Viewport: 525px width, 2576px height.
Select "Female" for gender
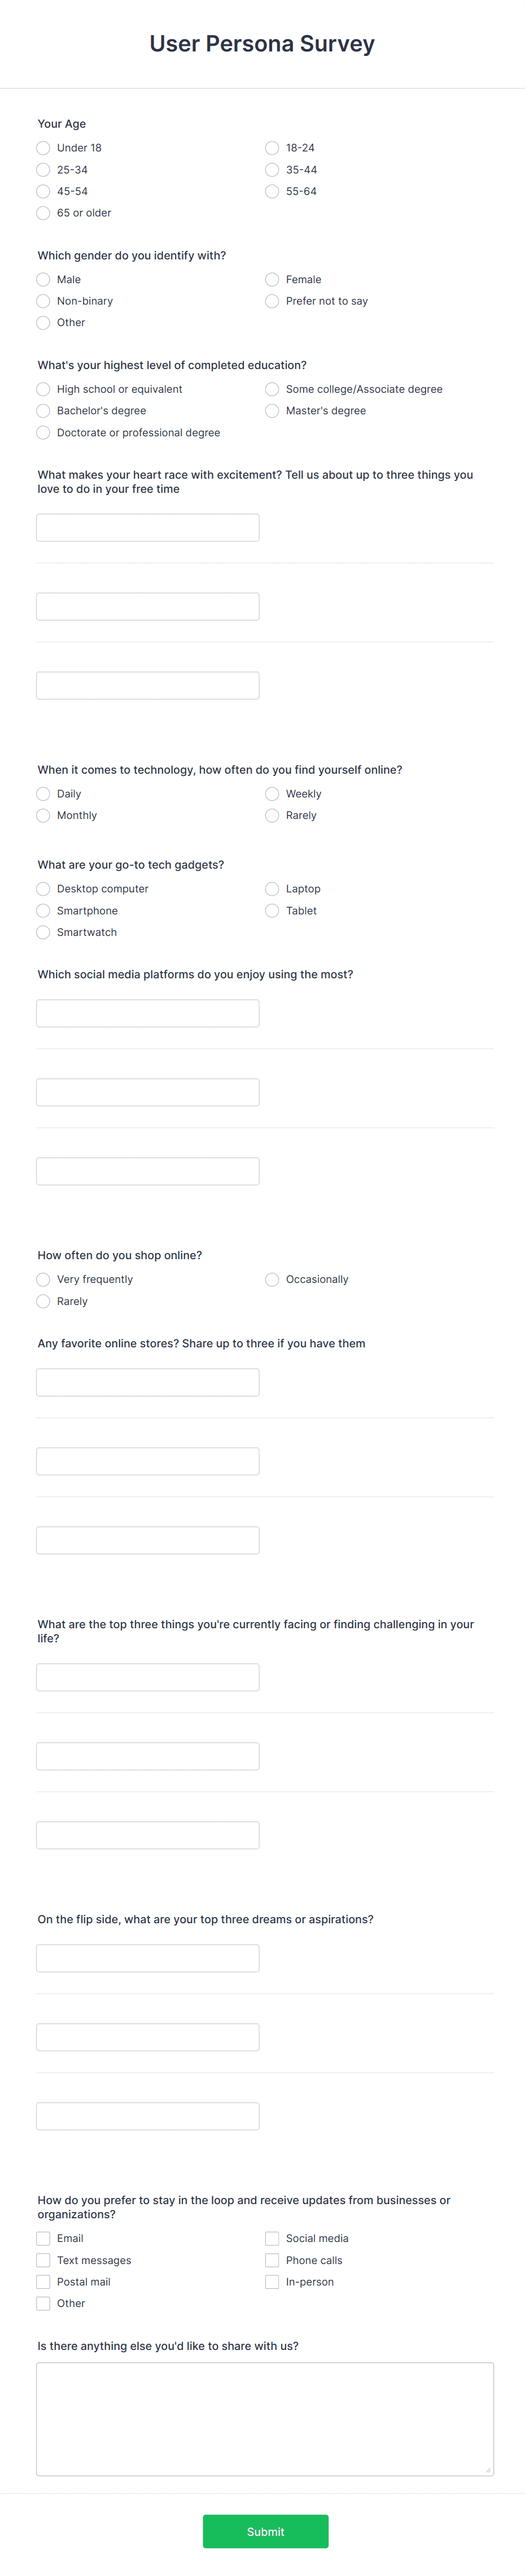click(x=272, y=279)
